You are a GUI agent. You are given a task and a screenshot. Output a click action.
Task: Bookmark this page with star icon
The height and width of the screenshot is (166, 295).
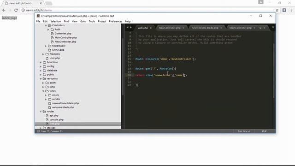pyautogui.click(x=277, y=10)
